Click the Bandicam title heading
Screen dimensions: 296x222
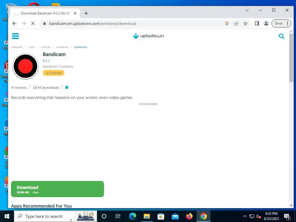click(x=54, y=54)
